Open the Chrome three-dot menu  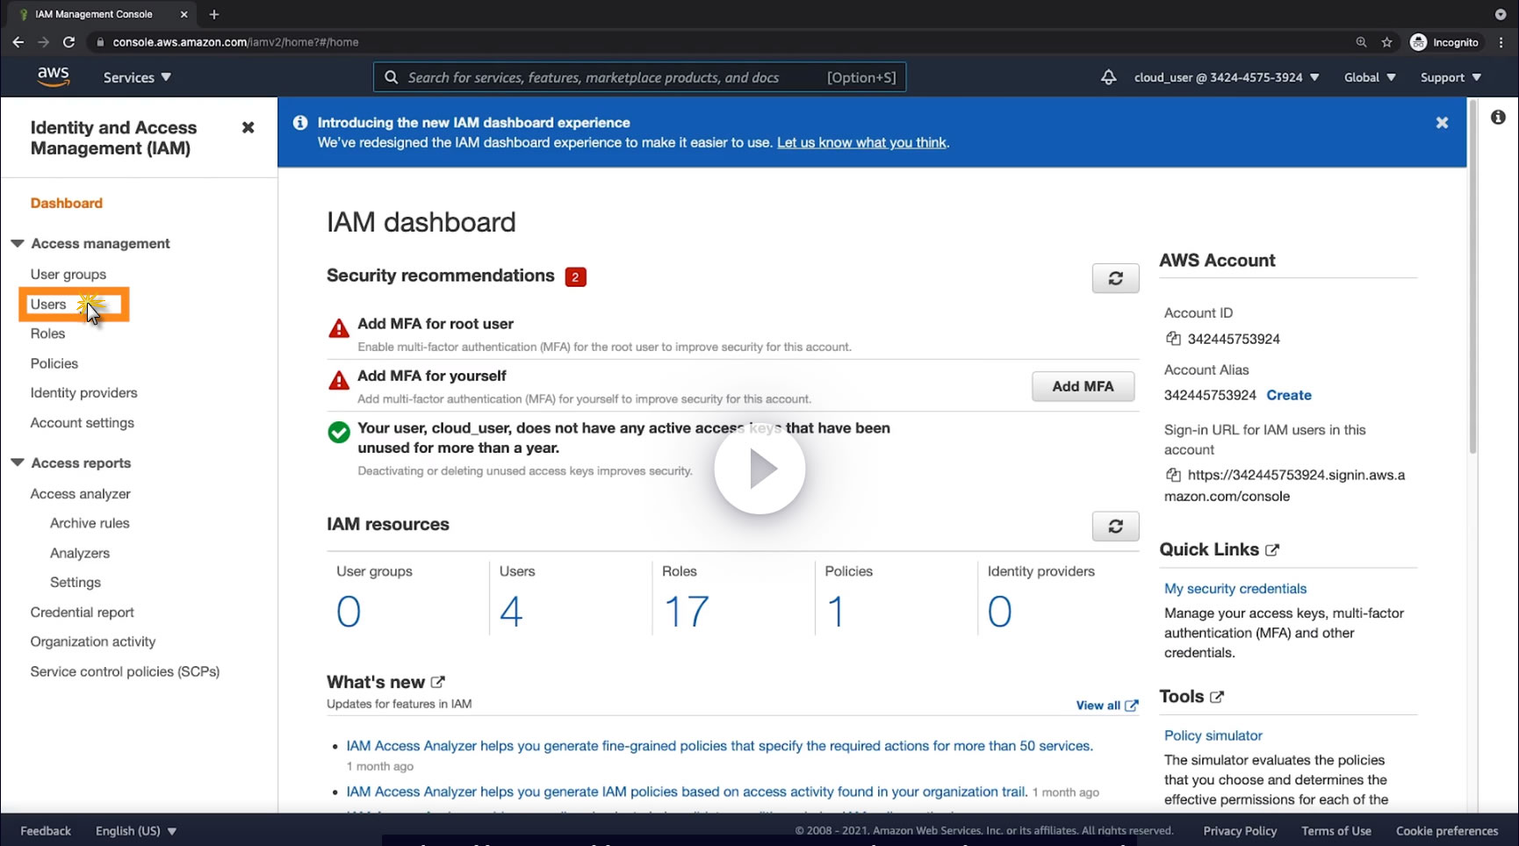click(x=1501, y=42)
